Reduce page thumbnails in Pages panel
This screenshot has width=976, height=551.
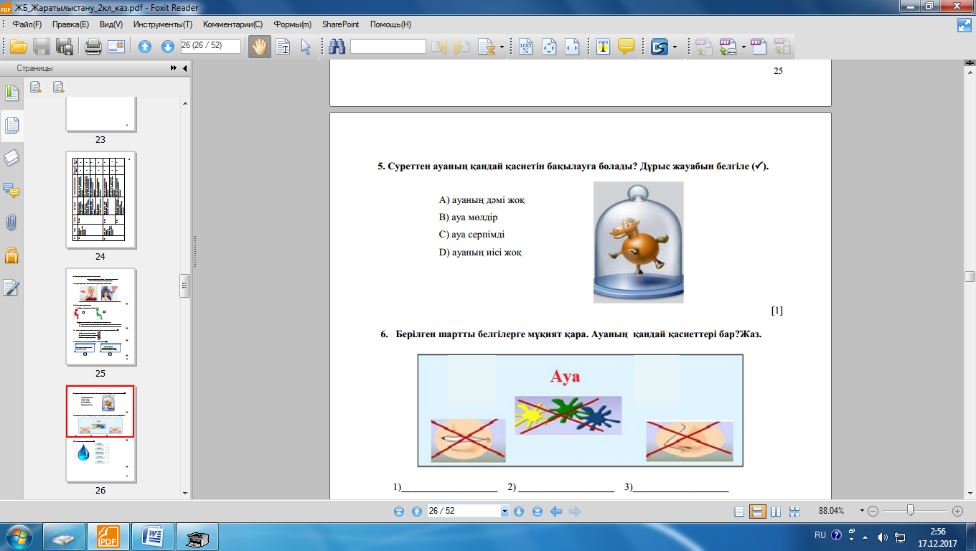[x=59, y=88]
